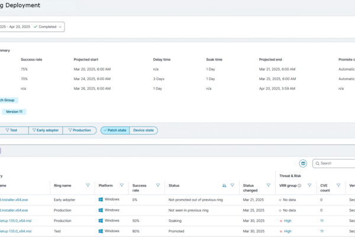Open filter for VRR group column
The height and width of the screenshot is (237, 355).
pyautogui.click(x=309, y=185)
